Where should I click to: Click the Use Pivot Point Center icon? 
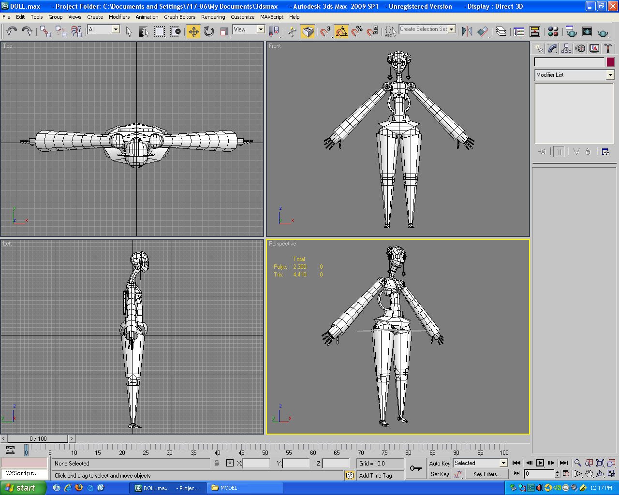(274, 31)
